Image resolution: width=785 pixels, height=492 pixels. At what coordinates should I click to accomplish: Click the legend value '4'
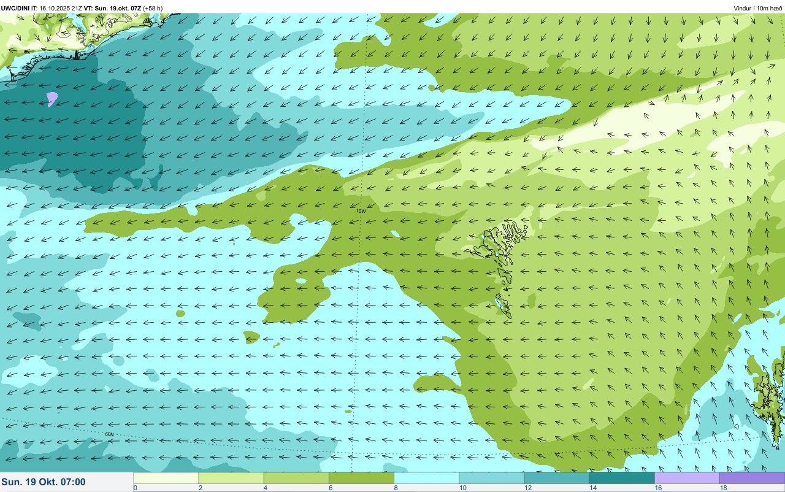point(265,488)
